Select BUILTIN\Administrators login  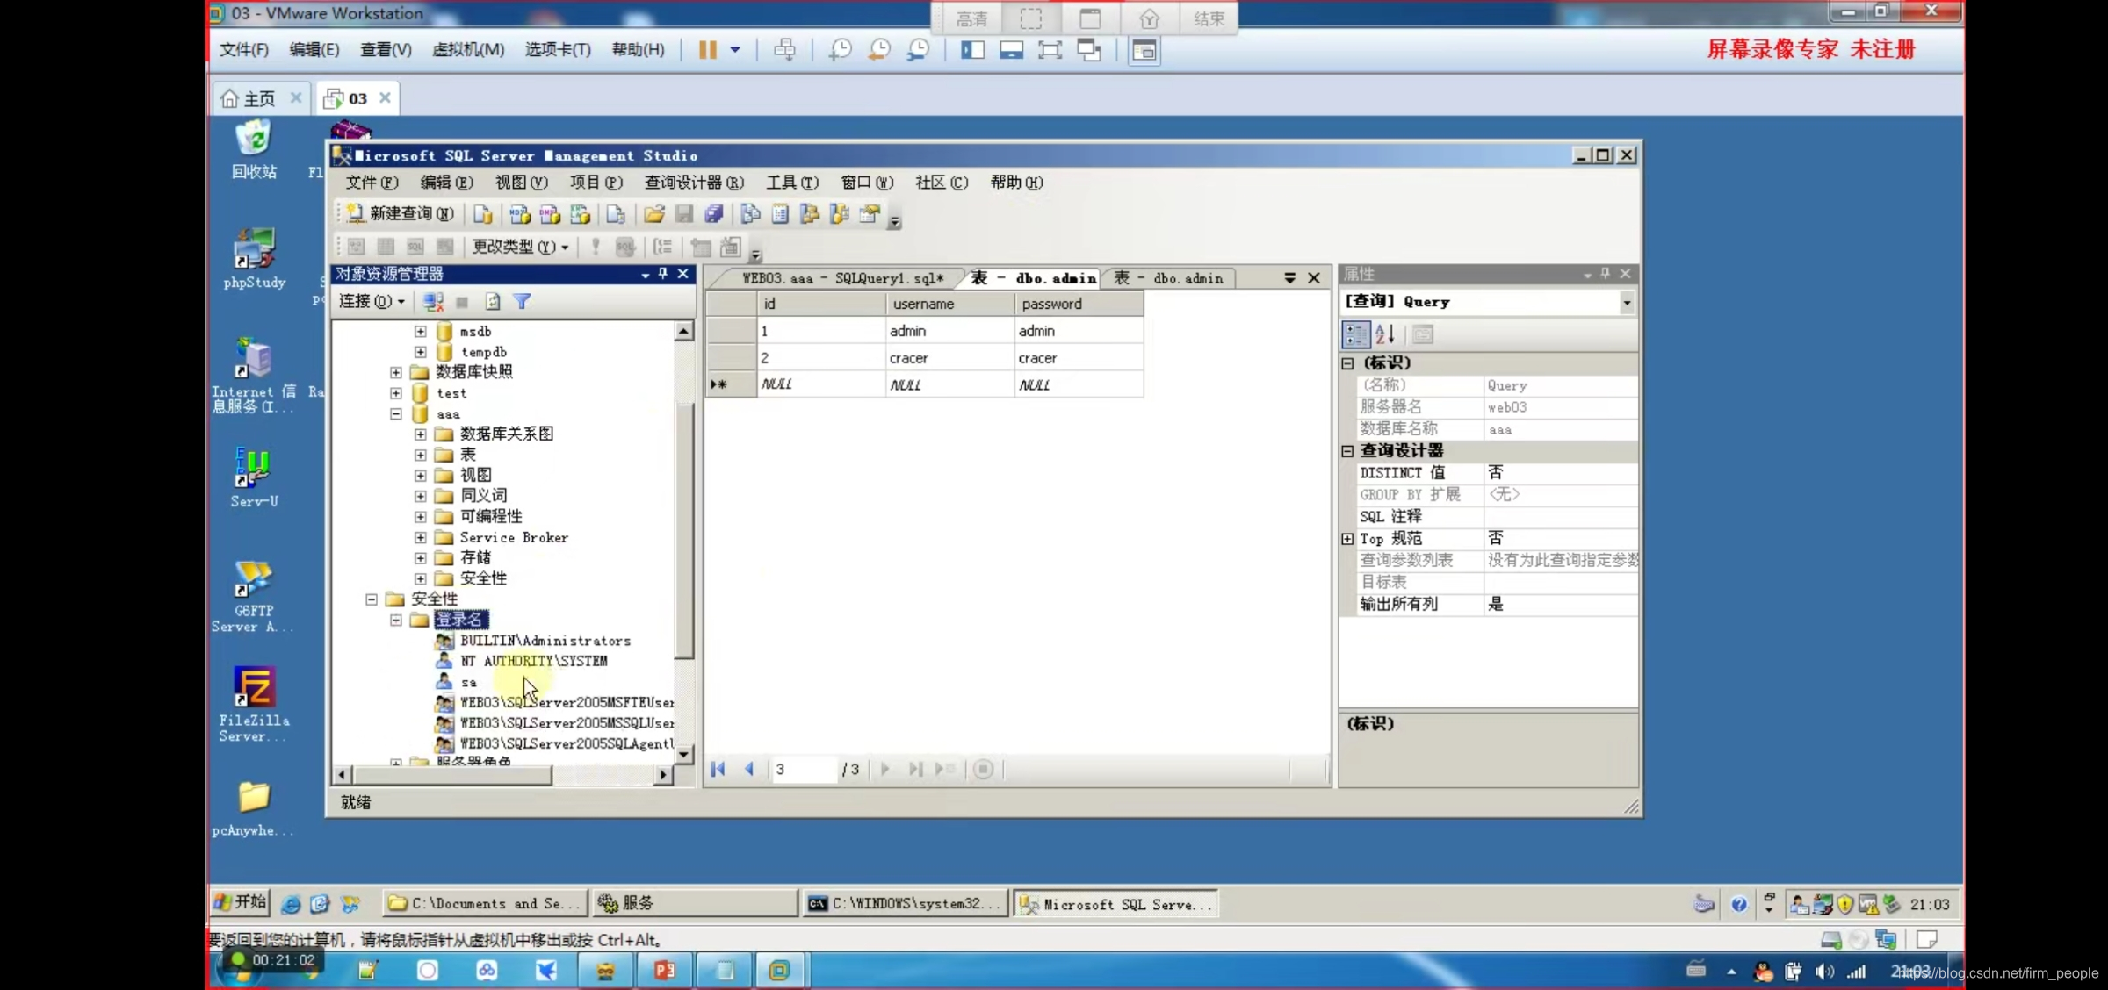545,641
